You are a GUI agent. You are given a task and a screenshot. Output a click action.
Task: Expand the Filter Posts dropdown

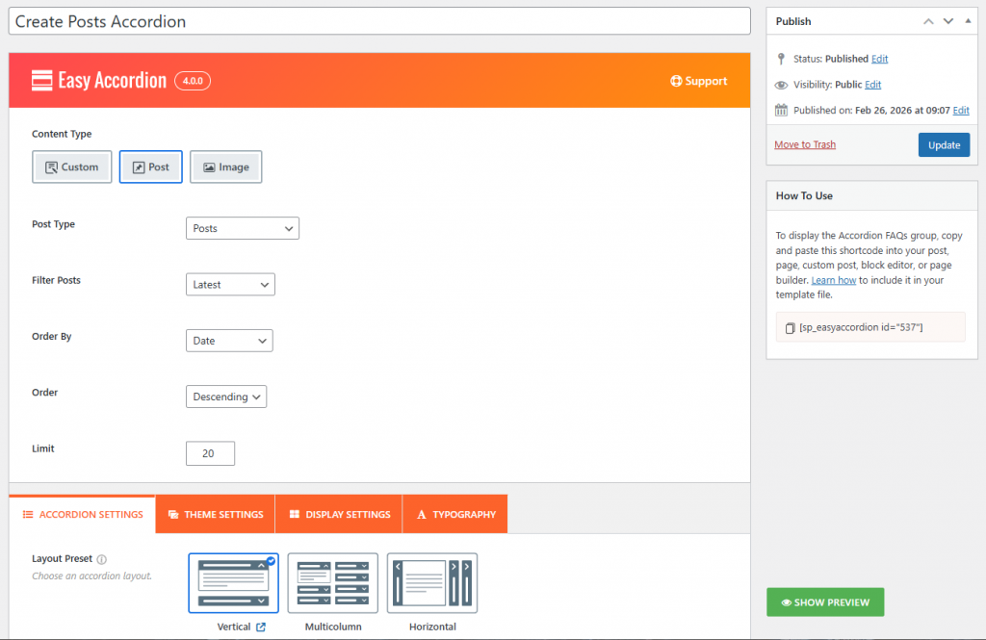(x=230, y=285)
